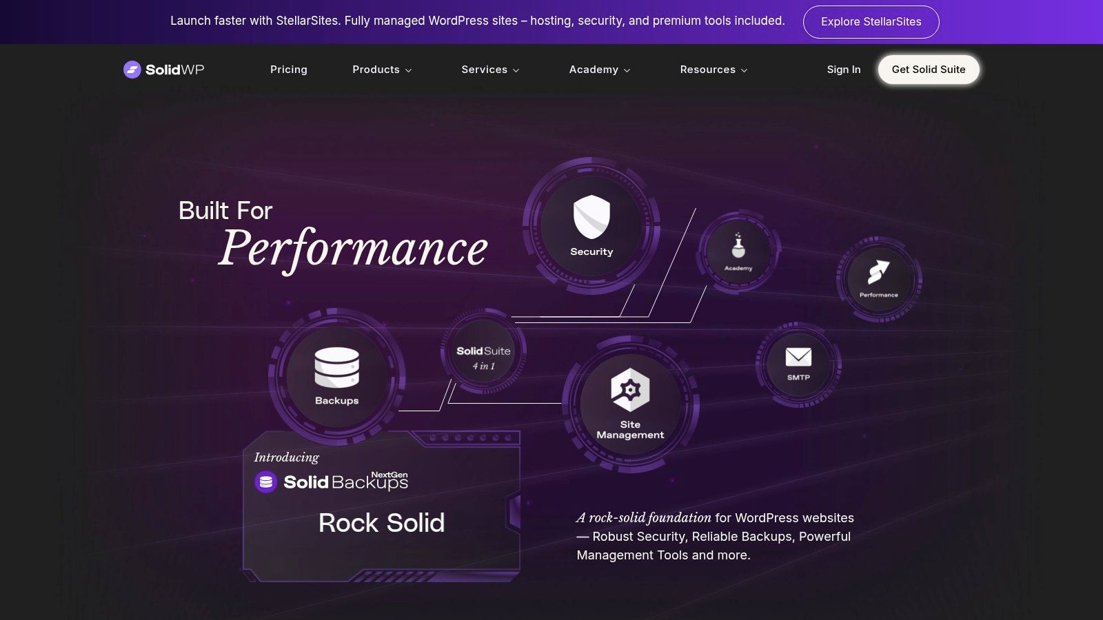The image size is (1103, 620).
Task: Expand the Academy dropdown chevron
Action: (627, 70)
